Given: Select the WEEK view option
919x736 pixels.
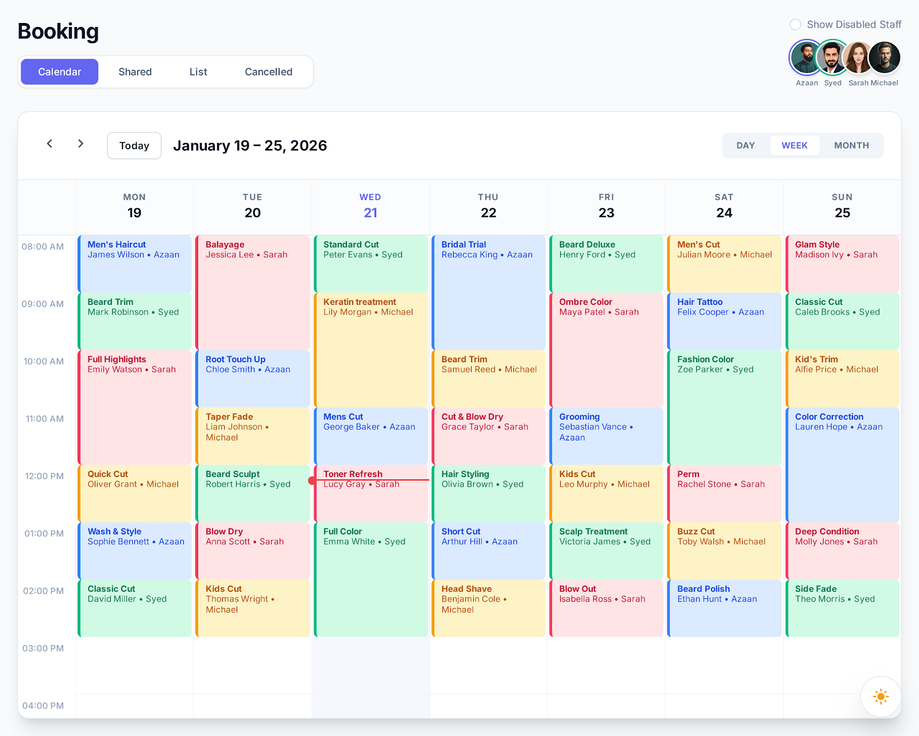Looking at the screenshot, I should click(794, 146).
